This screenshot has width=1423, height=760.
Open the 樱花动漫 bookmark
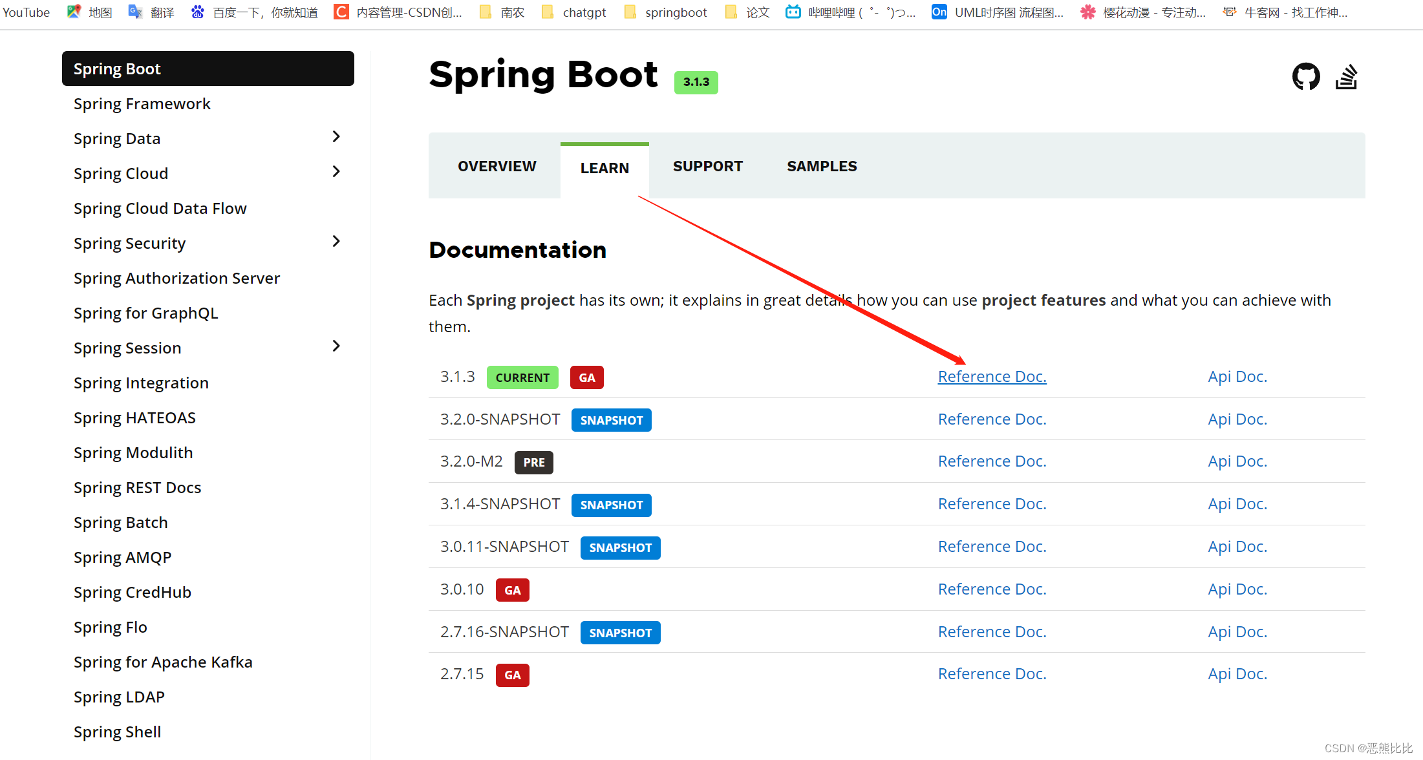pos(1143,12)
